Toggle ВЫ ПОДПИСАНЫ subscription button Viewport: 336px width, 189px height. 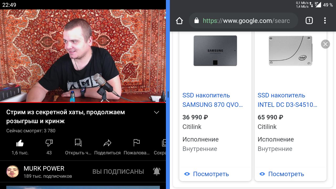(x=118, y=172)
